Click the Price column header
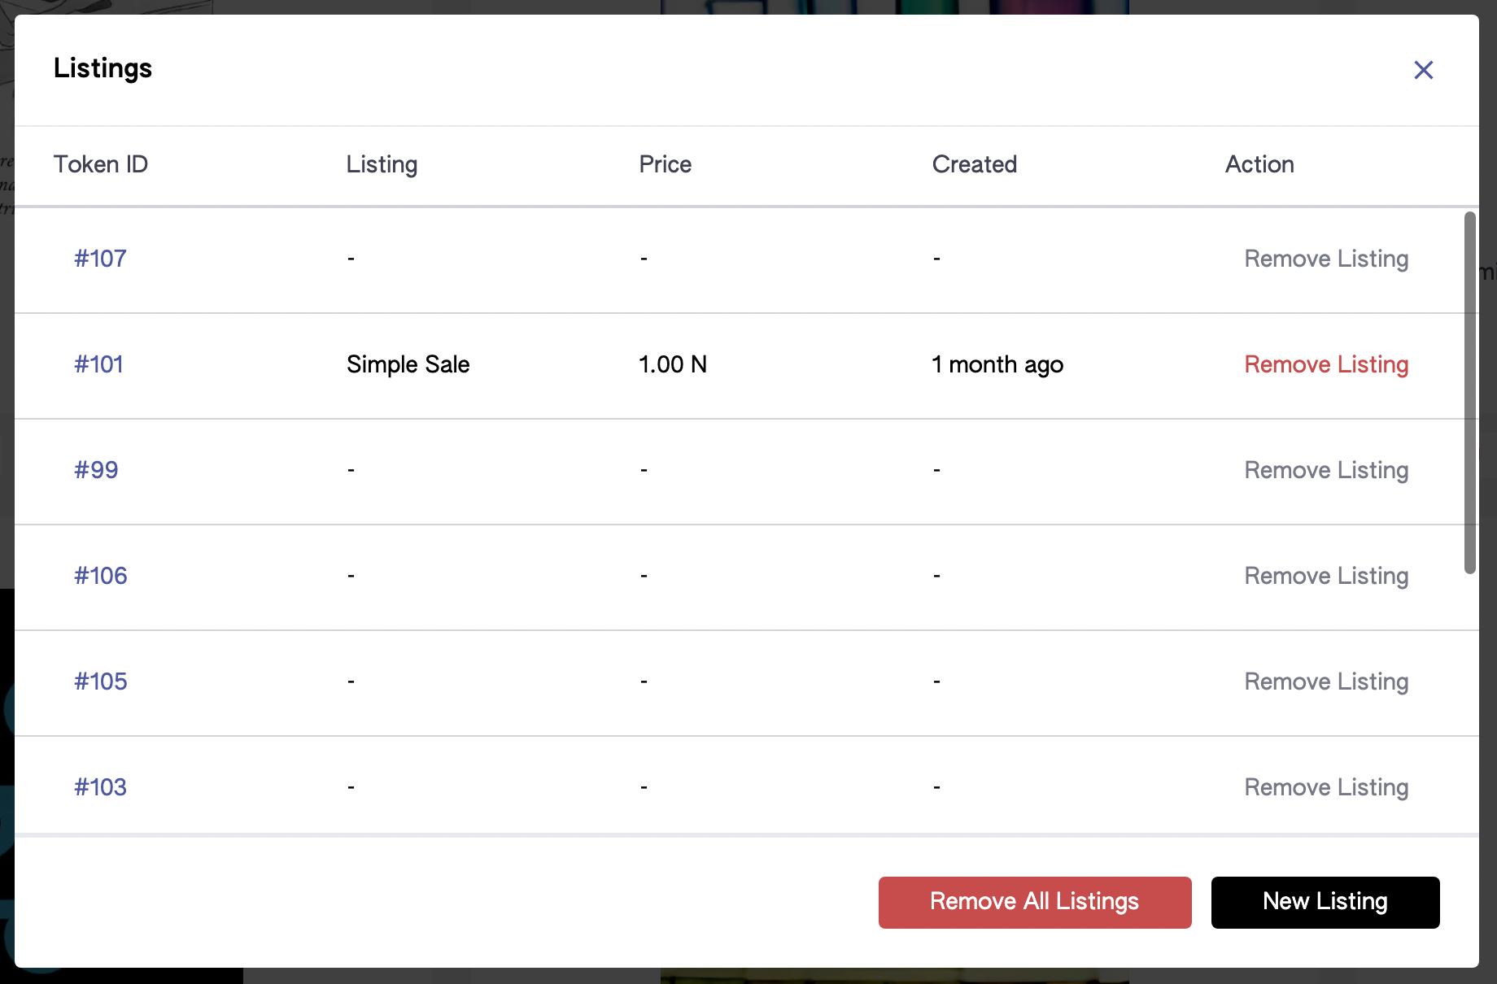Image resolution: width=1497 pixels, height=984 pixels. coord(666,164)
